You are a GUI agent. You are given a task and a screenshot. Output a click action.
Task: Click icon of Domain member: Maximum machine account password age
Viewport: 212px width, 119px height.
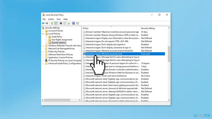(x=84, y=32)
